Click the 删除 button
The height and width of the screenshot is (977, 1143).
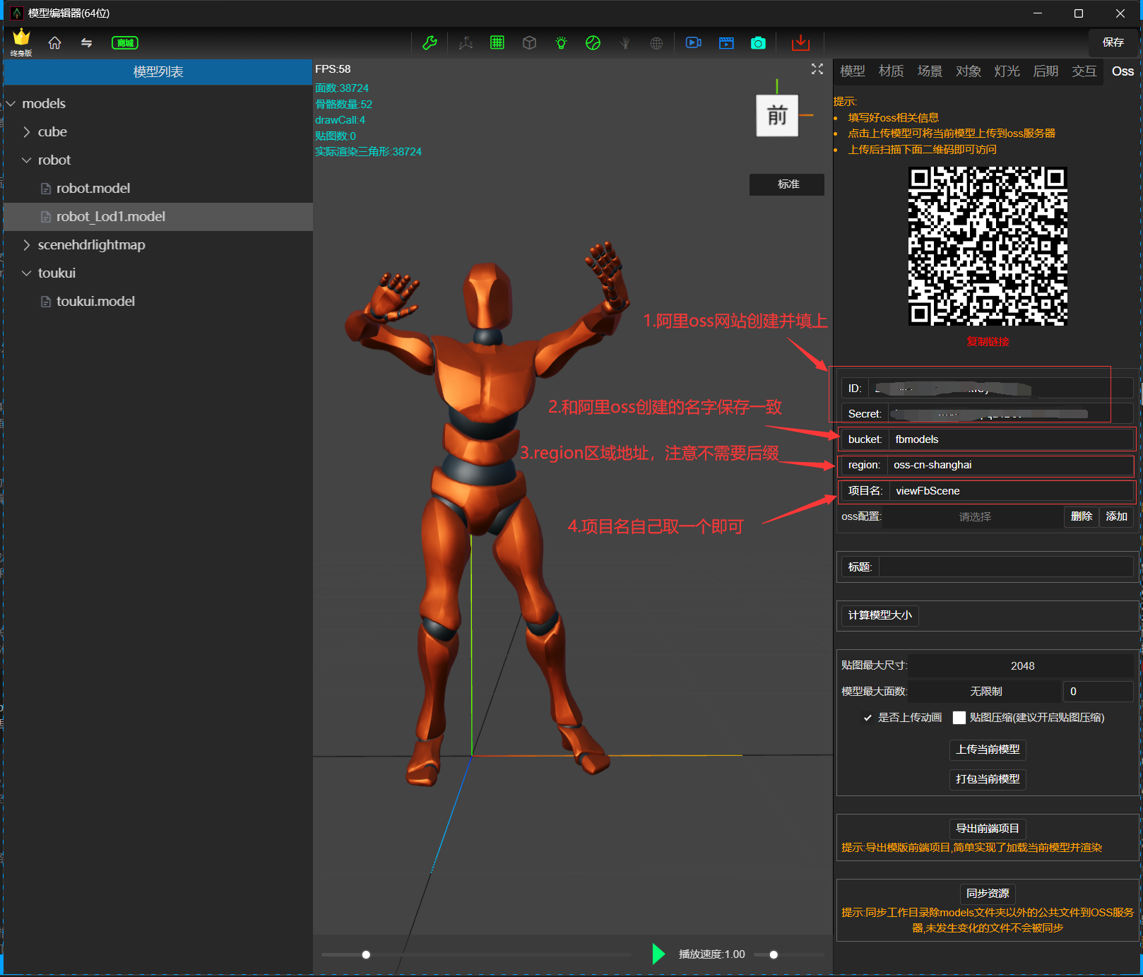point(1081,517)
